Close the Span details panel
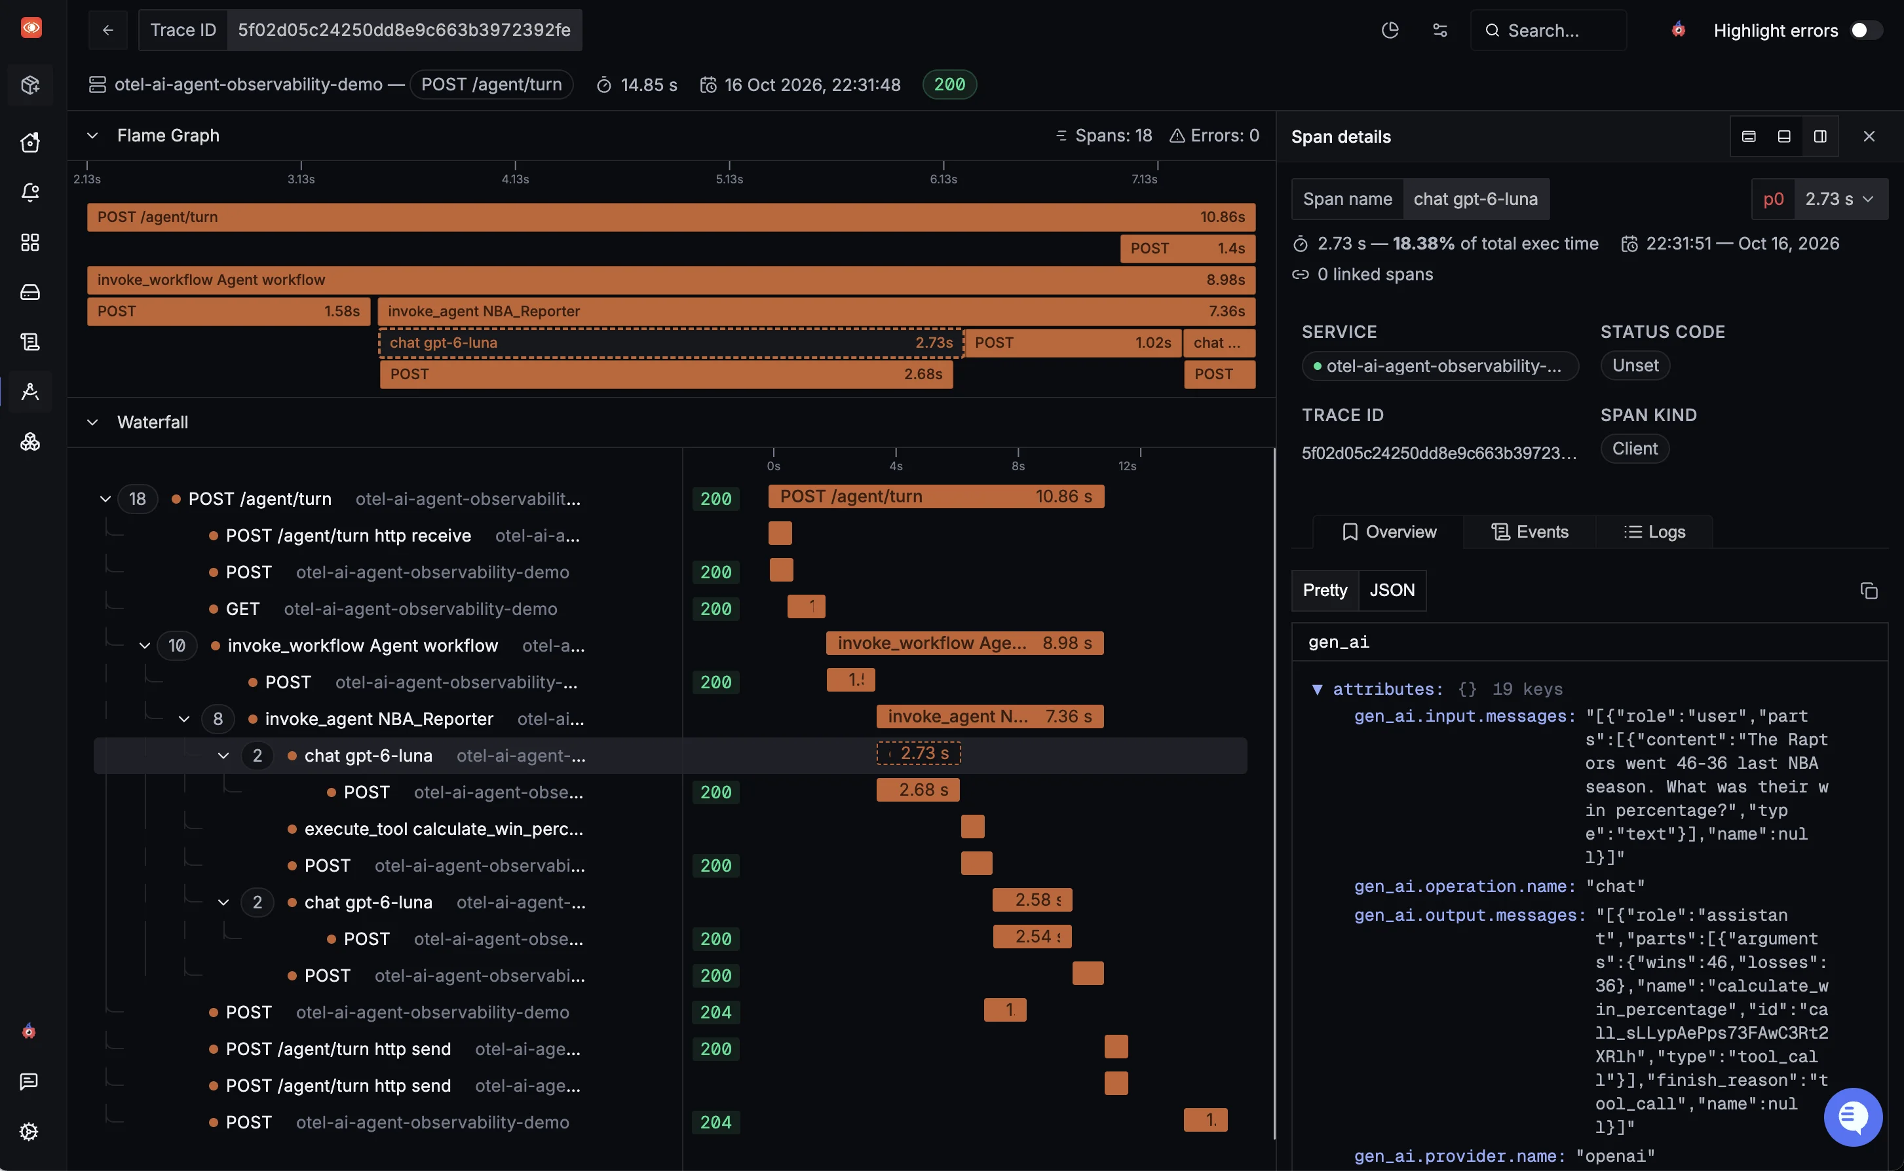The image size is (1904, 1171). (x=1869, y=136)
